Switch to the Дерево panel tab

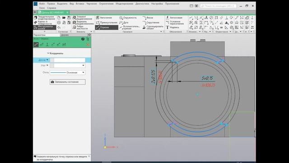[x=74, y=35]
